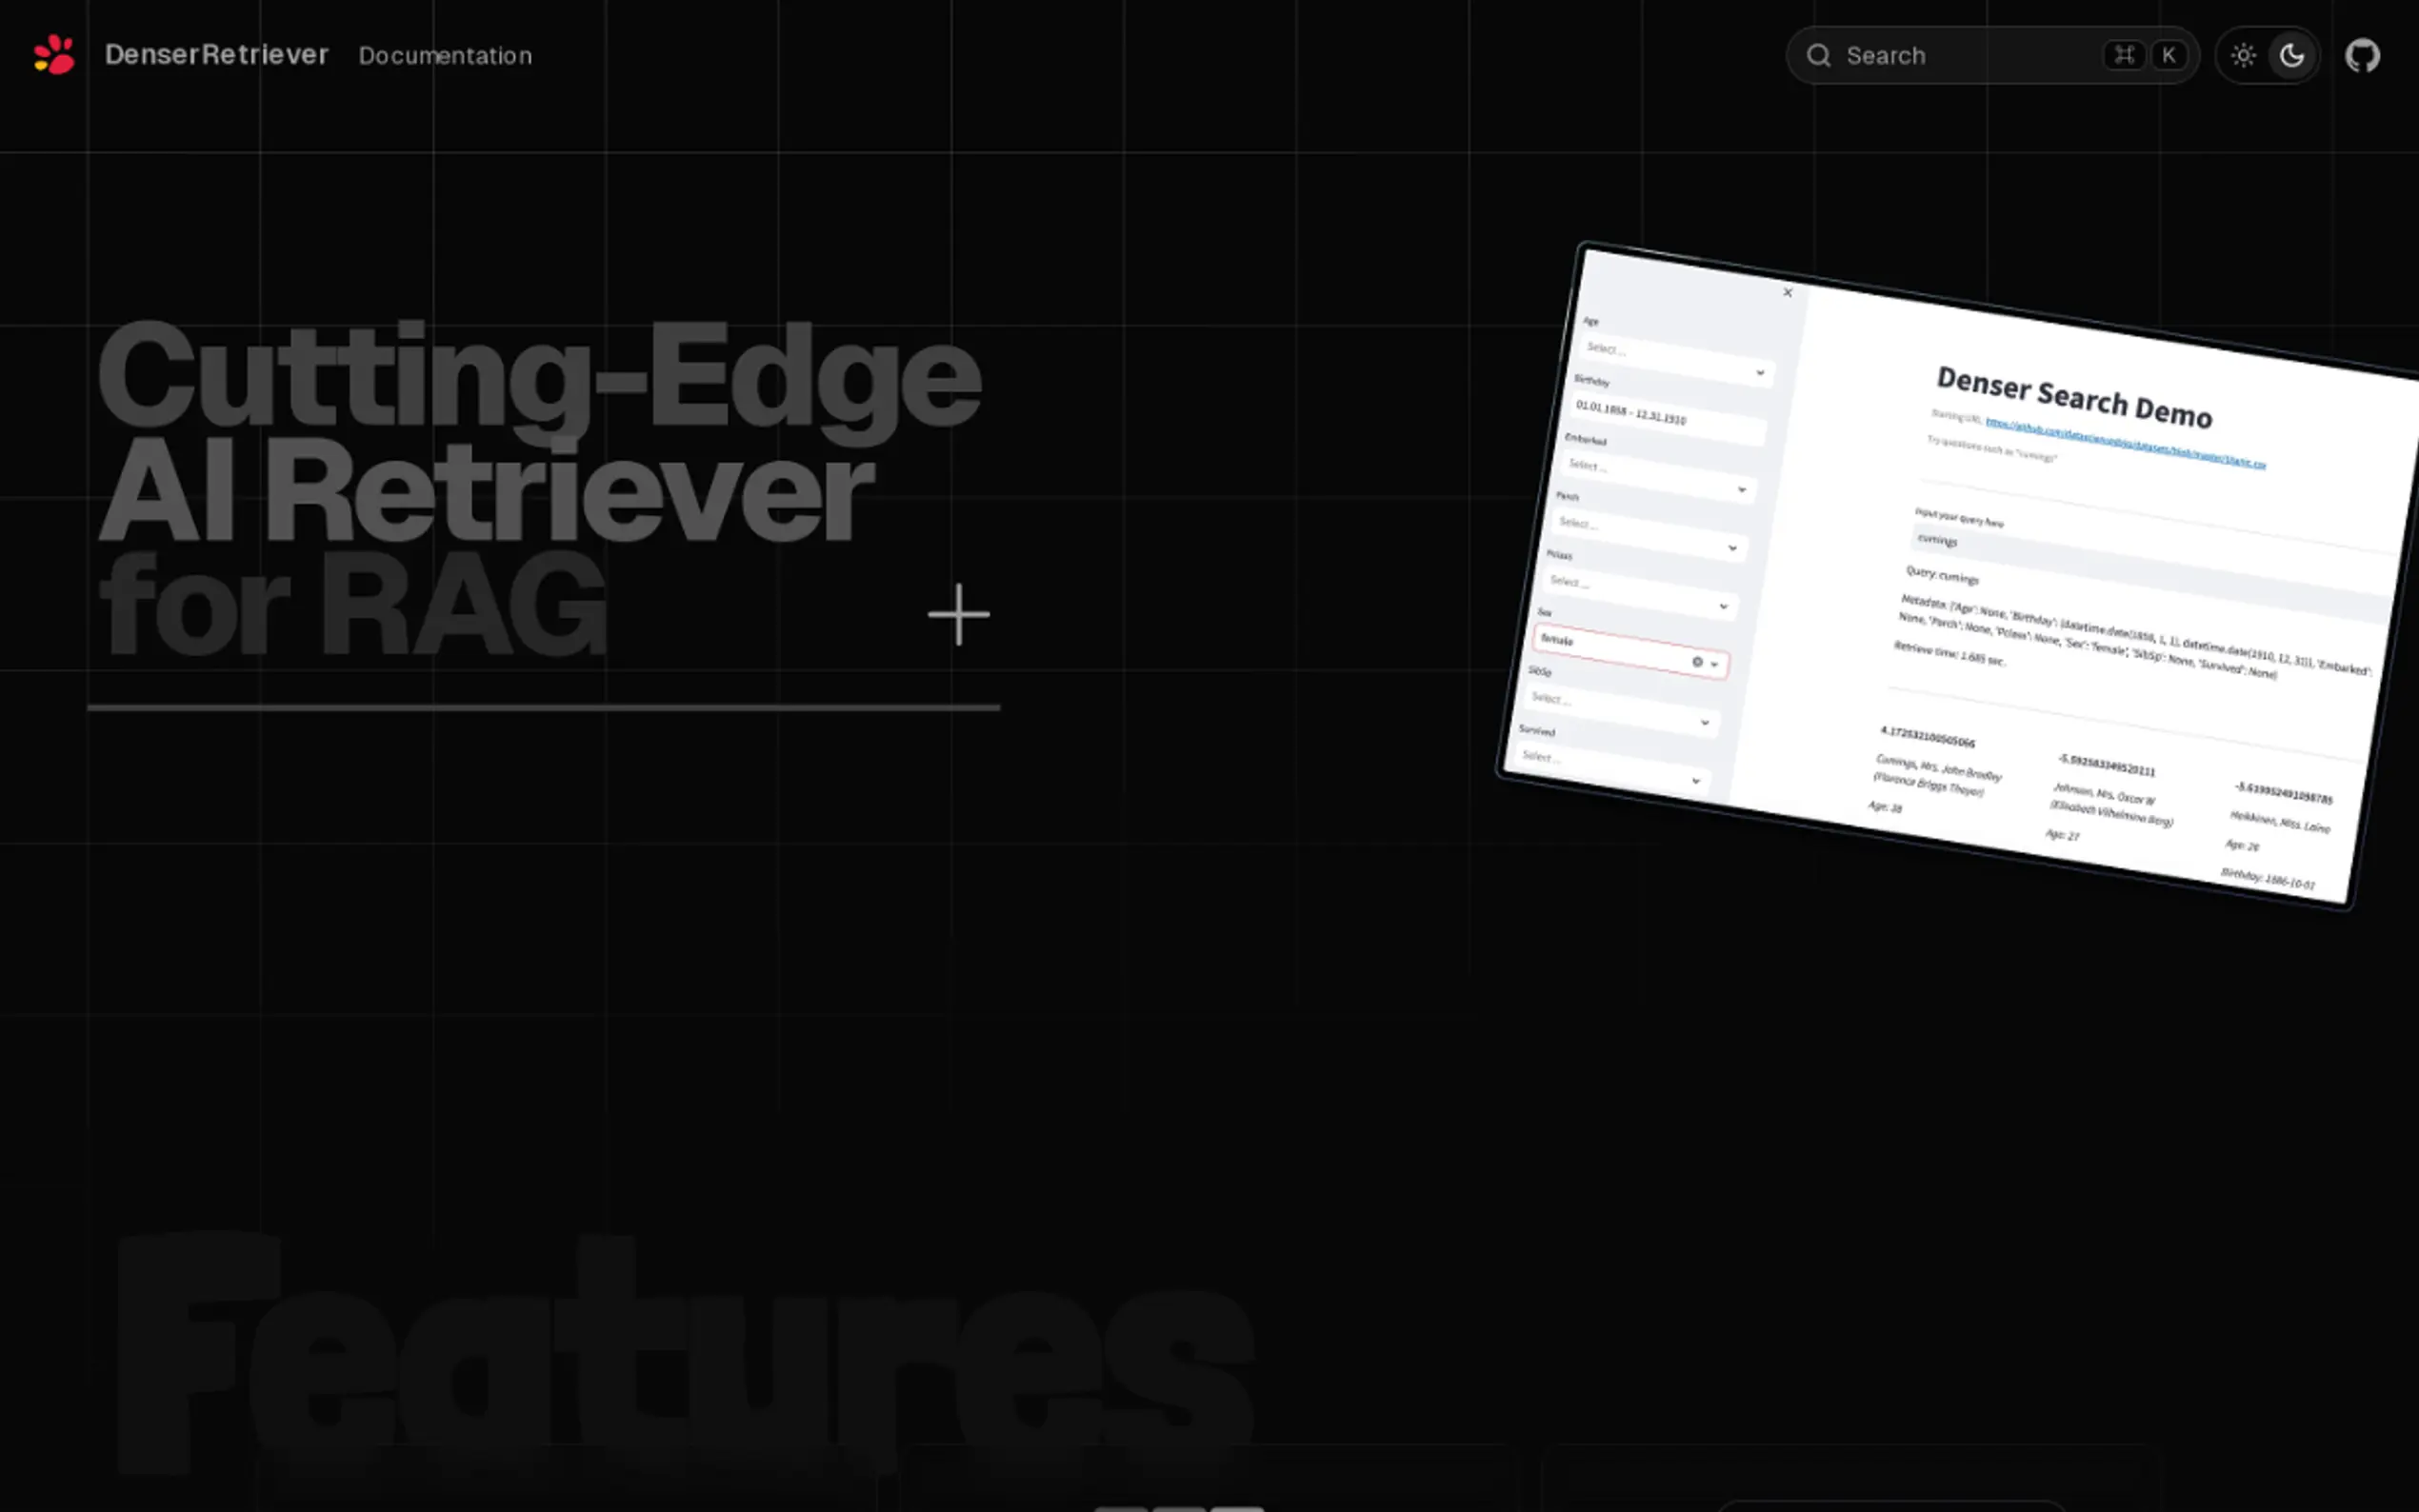2419x1512 pixels.
Task: Clear the Sex filter value icon
Action: (1697, 662)
